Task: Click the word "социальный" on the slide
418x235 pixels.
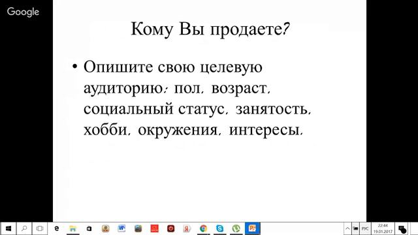Action: [x=129, y=110]
